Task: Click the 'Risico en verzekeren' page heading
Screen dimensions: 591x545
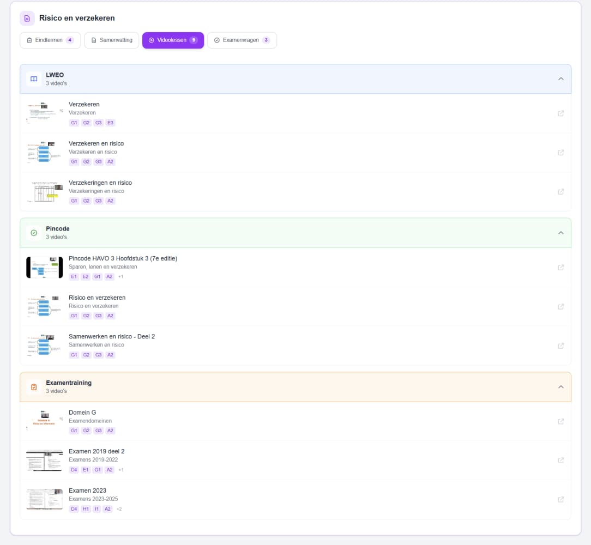Action: tap(77, 18)
